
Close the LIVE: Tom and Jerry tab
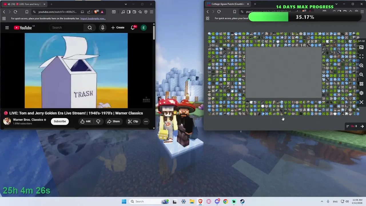44,4
